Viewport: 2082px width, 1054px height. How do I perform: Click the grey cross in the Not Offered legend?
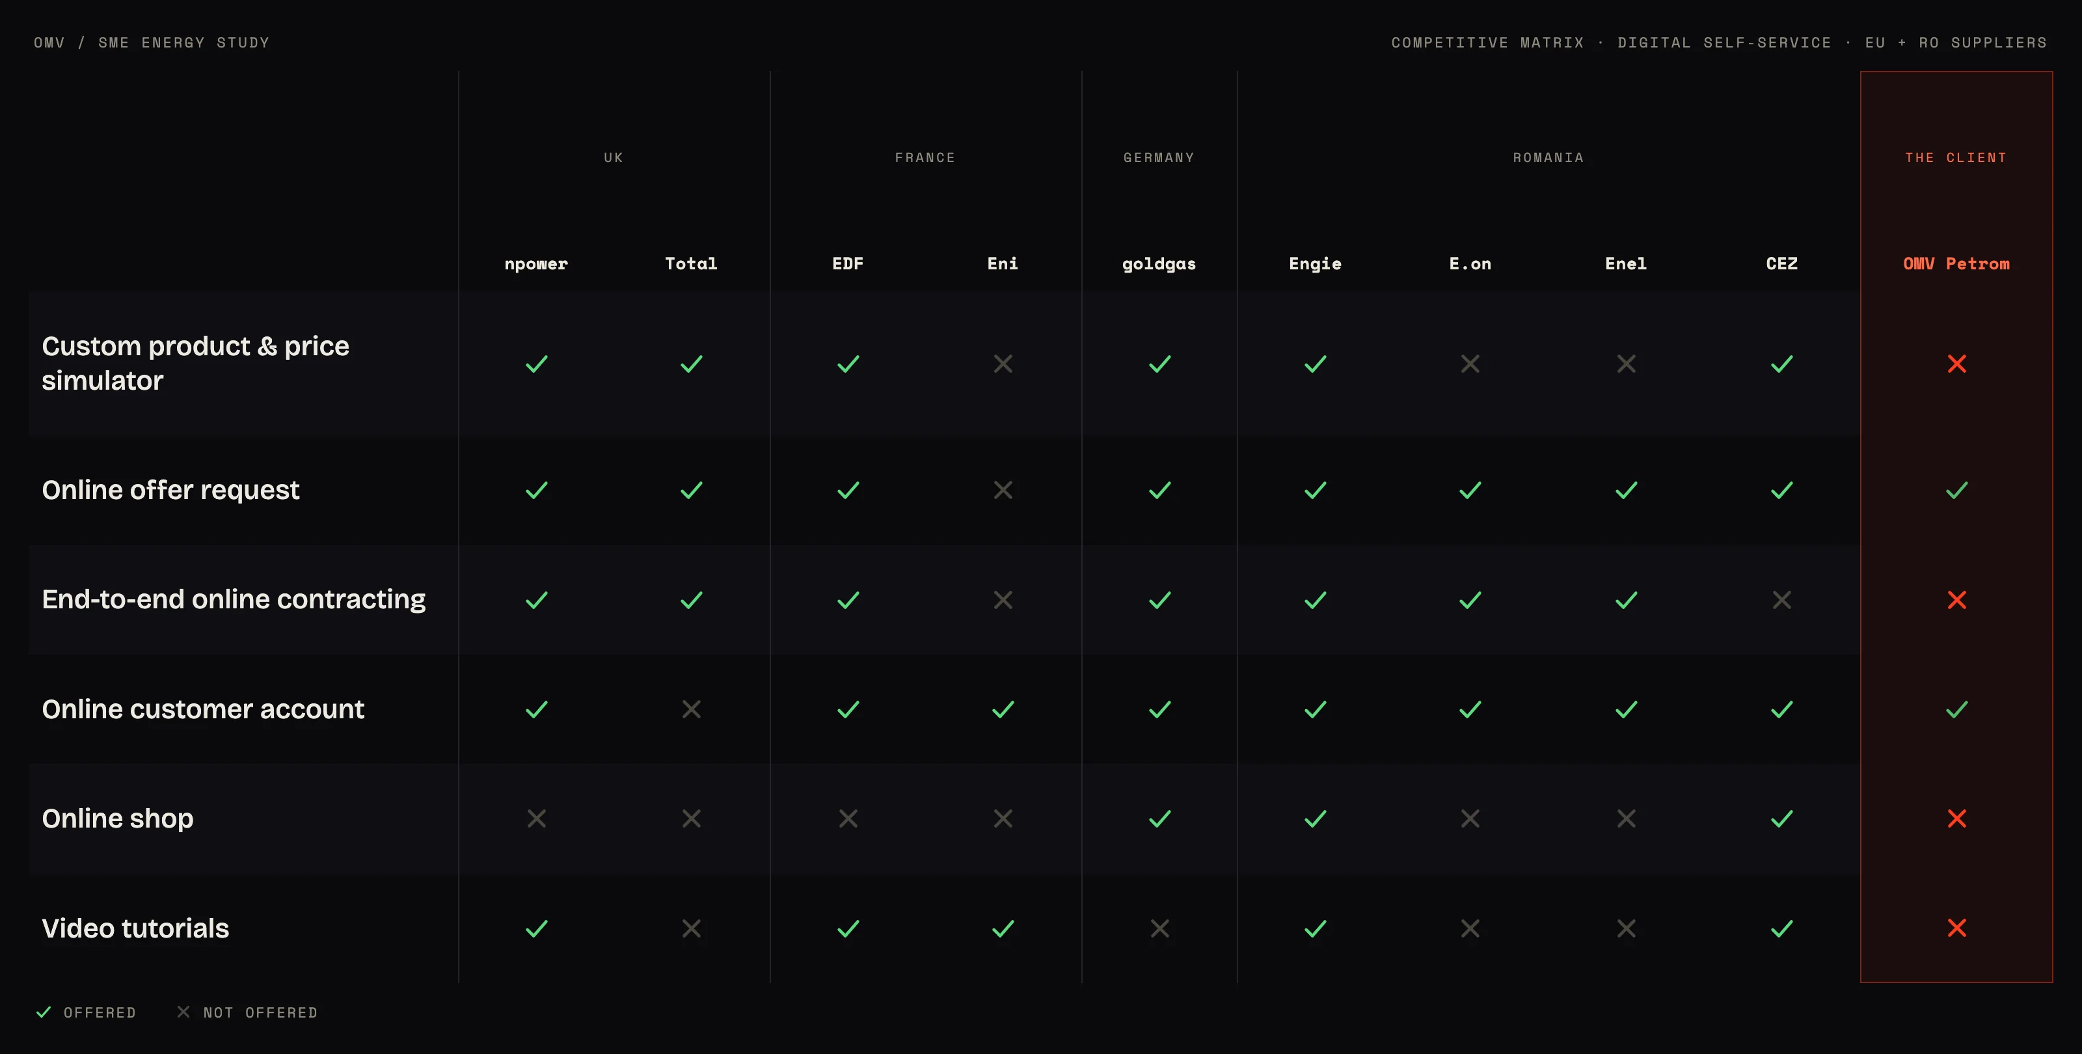click(x=183, y=1012)
